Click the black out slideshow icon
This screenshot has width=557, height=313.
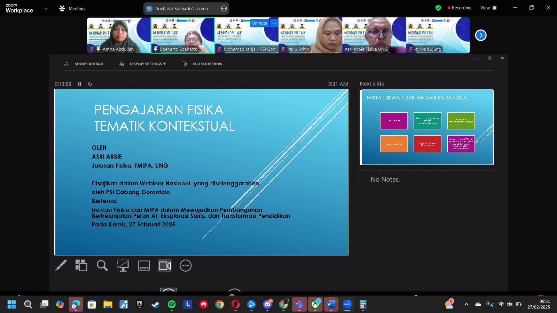point(123,266)
